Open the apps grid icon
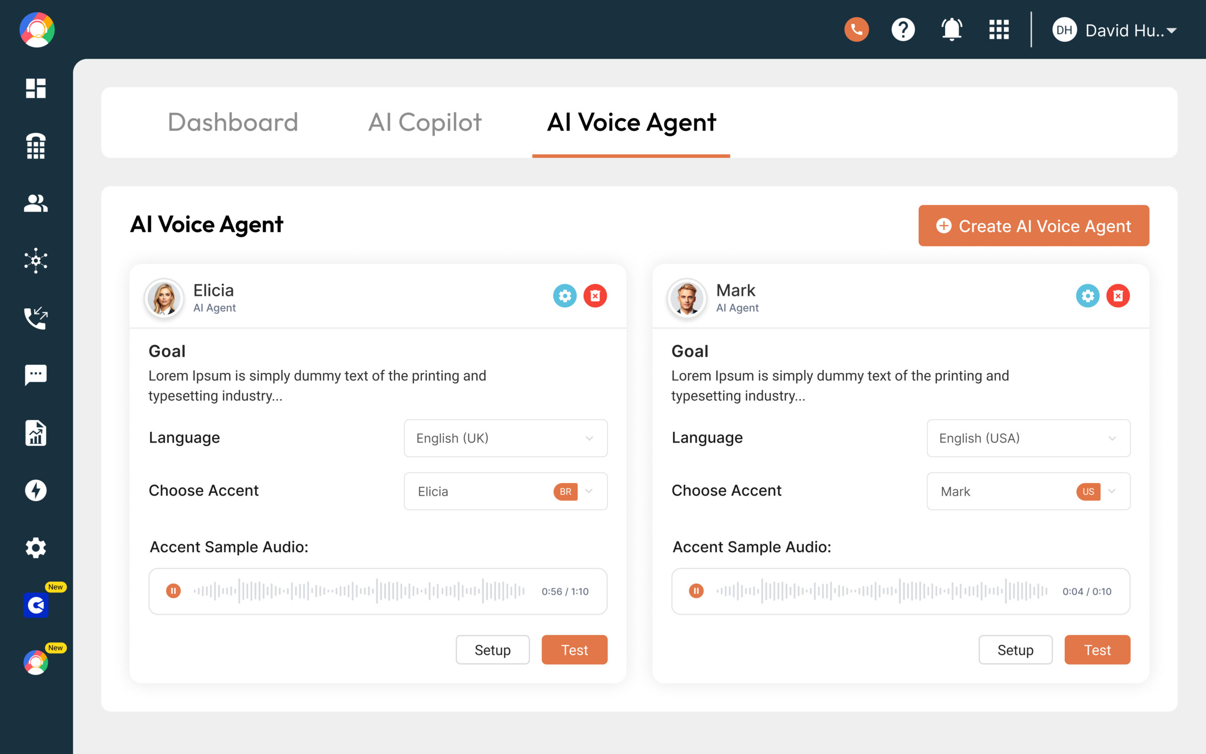Image resolution: width=1206 pixels, height=754 pixels. point(999,30)
